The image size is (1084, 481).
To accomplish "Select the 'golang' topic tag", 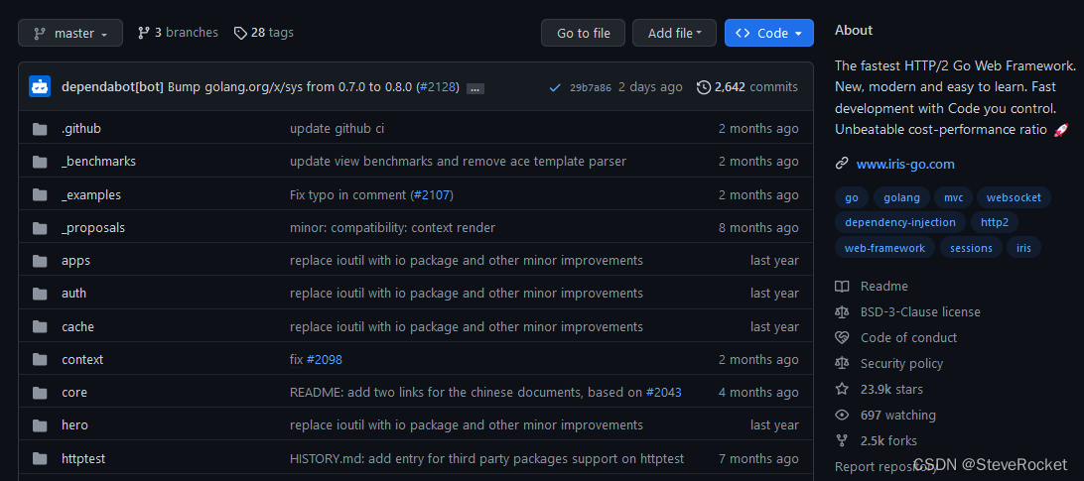I will point(901,197).
